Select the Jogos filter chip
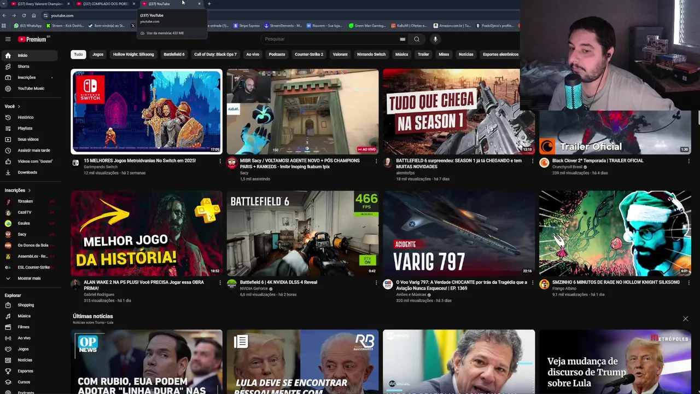The height and width of the screenshot is (394, 700). [x=98, y=54]
